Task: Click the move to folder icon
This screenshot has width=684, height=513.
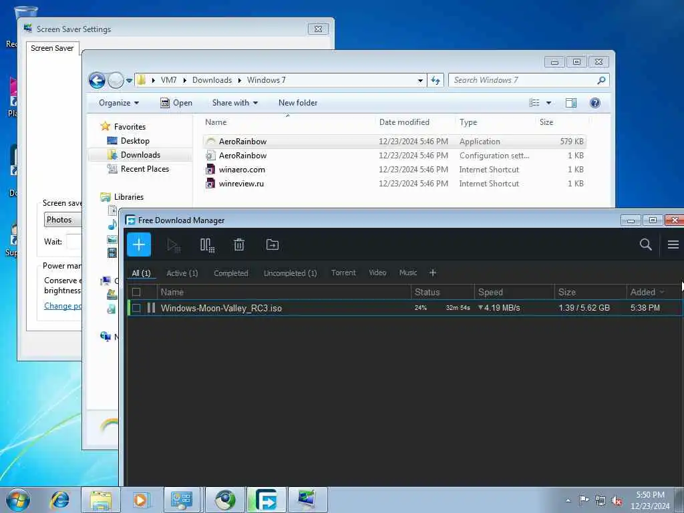Action: (x=273, y=244)
